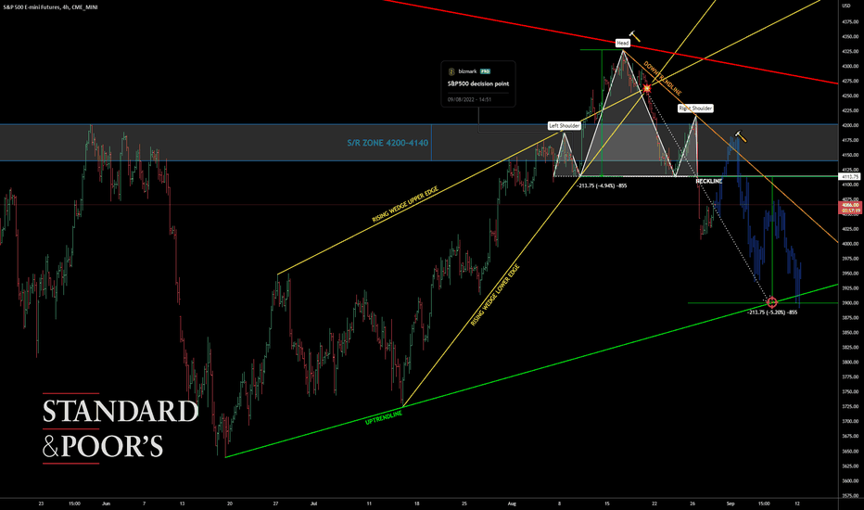Select the explosion marker on the downtrendline
Image resolution: width=864 pixels, height=510 pixels.
pos(647,88)
